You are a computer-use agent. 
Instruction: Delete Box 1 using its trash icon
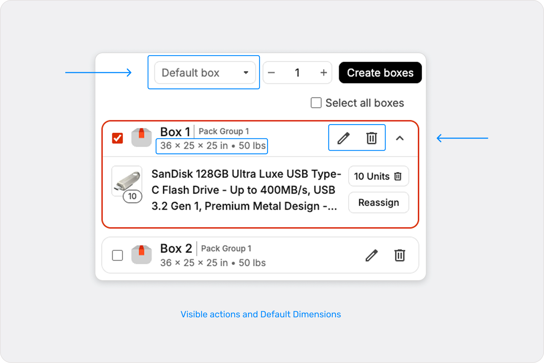(x=372, y=138)
